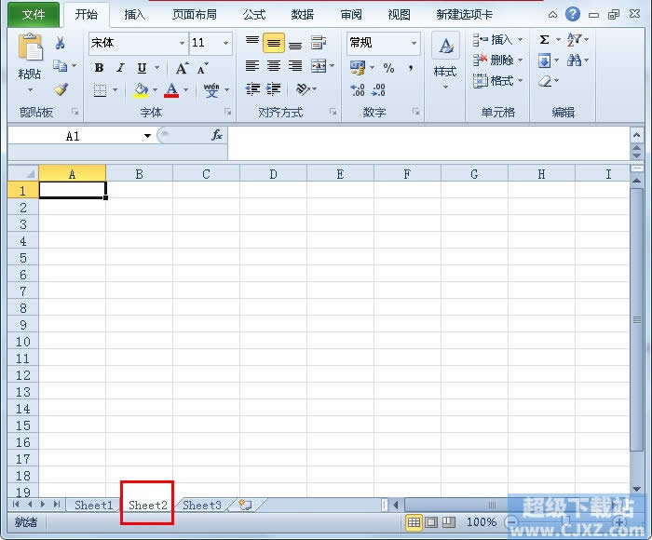652x540 pixels.
Task: Increase indent icon
Action: (273, 89)
